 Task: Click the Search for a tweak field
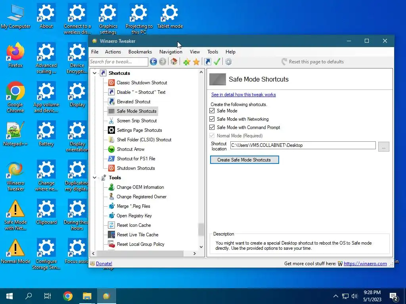coord(119,61)
